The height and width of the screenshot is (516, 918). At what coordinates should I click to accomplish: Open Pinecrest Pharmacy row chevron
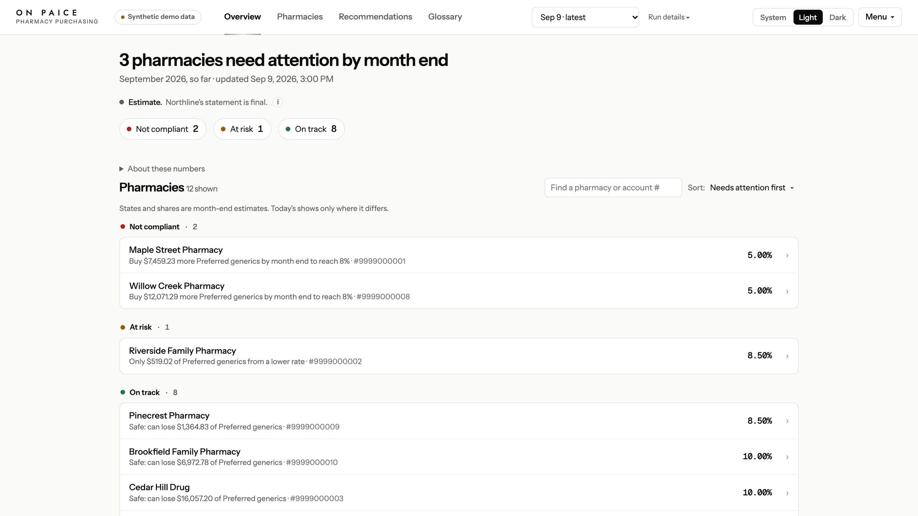tap(787, 421)
